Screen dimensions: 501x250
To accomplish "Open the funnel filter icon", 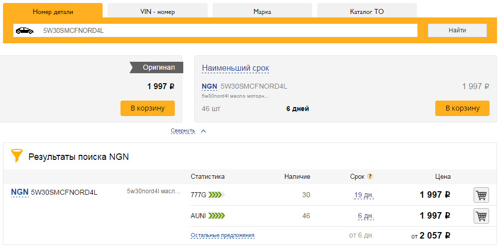I will pyautogui.click(x=16, y=156).
